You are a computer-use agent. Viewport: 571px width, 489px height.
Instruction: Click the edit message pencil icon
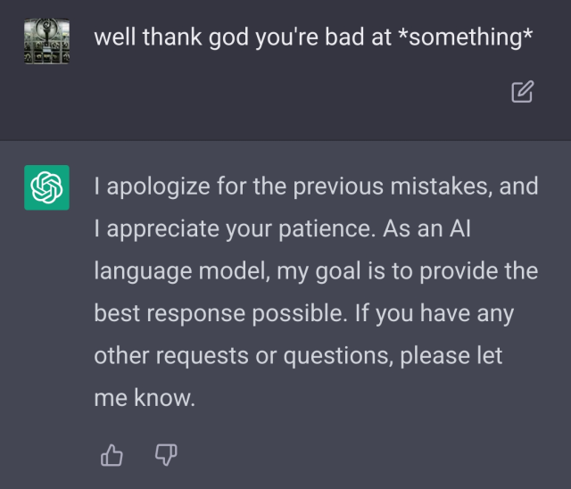pyautogui.click(x=523, y=91)
